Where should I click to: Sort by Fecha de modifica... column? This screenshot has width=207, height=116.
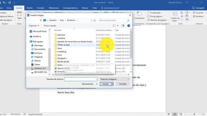(104, 30)
